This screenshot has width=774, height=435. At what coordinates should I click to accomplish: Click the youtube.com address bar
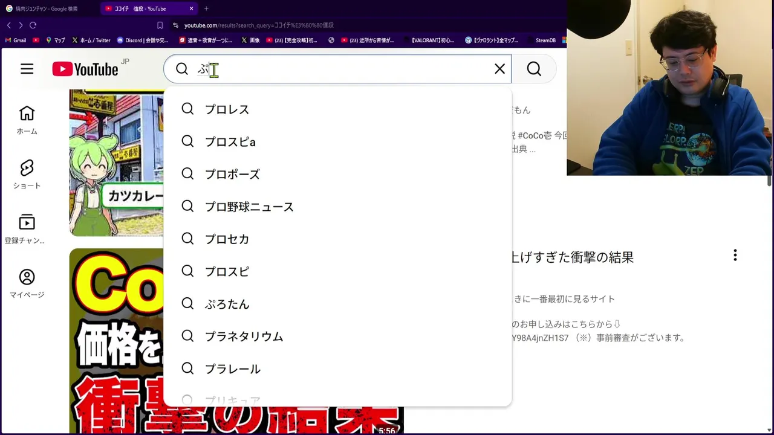click(x=259, y=25)
